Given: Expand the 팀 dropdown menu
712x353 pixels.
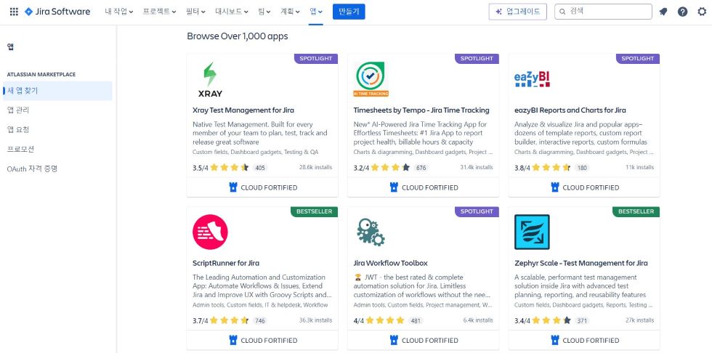Looking at the screenshot, I should click(x=264, y=12).
